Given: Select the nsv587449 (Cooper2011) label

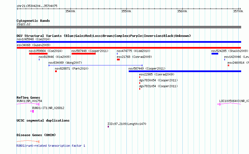Looking at the screenshot, I should (147, 68).
